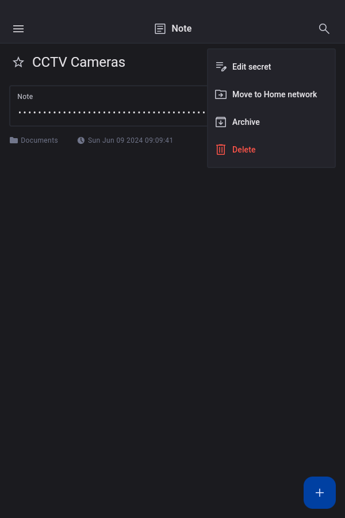Image resolution: width=345 pixels, height=518 pixels.
Task: Click the Note header title text
Action: pos(182,29)
